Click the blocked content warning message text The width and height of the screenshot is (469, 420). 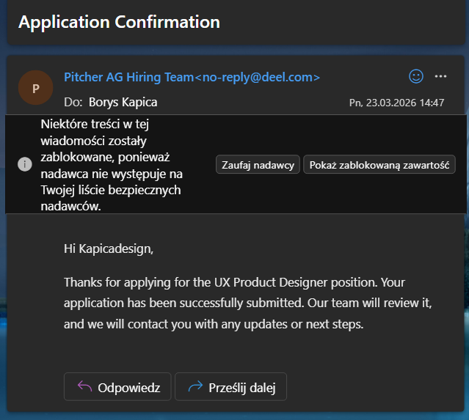click(112, 164)
